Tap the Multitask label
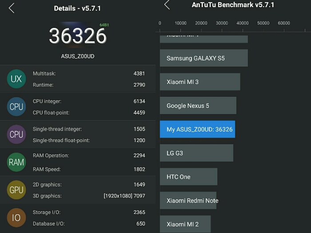This screenshot has width=311, height=233. coord(44,74)
